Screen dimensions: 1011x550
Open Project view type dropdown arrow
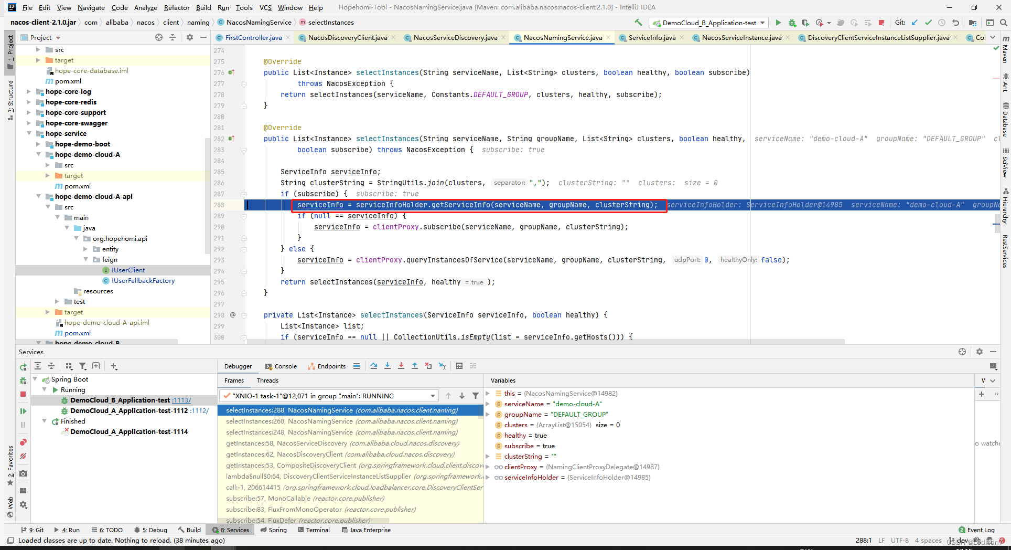click(58, 38)
